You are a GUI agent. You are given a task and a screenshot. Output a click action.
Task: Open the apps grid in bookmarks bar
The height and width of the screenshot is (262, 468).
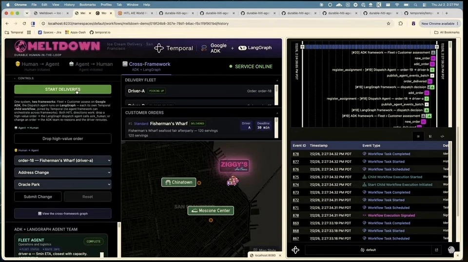29,32
